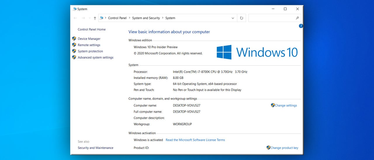Open Advanced system settings link

coord(96,58)
